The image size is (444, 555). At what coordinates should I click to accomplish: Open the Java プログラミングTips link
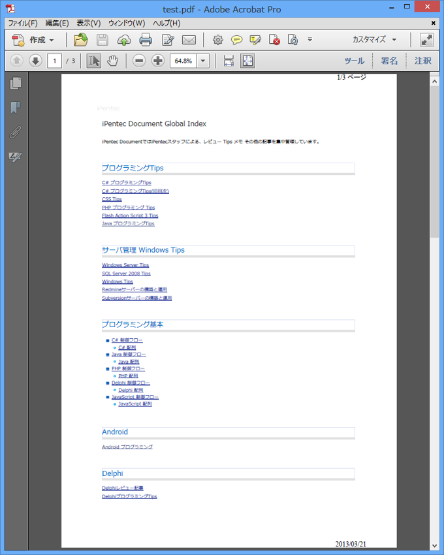click(x=128, y=224)
